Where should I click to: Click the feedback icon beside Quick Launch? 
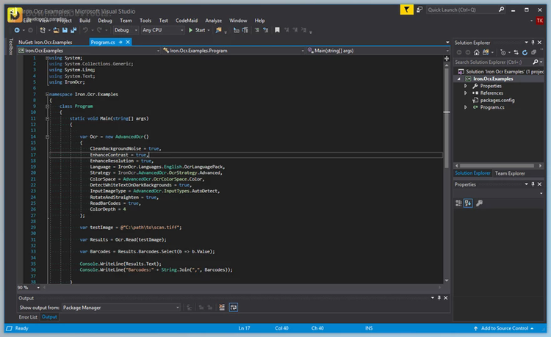(x=419, y=10)
